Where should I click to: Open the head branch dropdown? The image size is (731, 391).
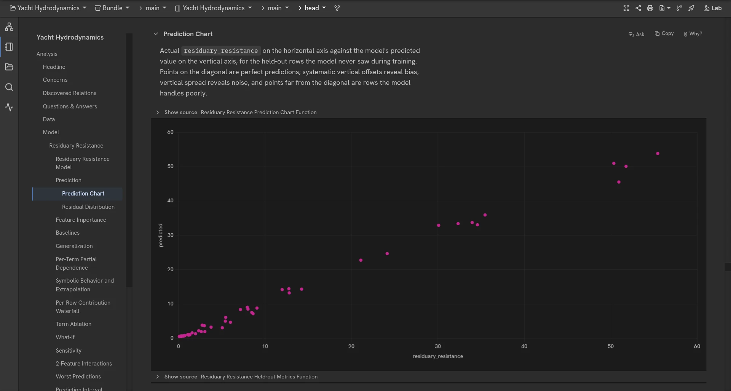312,8
